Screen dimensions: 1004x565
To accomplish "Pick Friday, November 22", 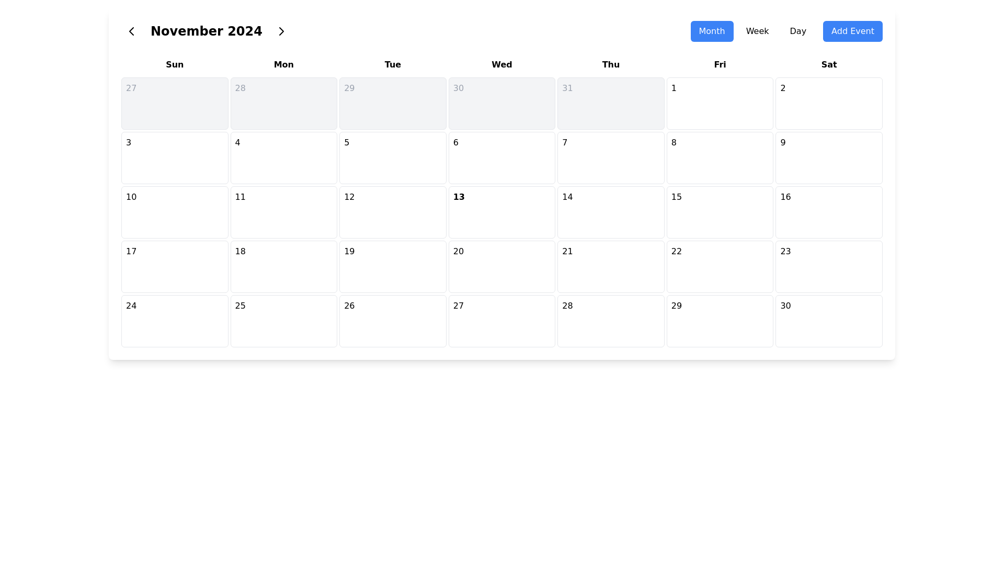I will pos(720,266).
